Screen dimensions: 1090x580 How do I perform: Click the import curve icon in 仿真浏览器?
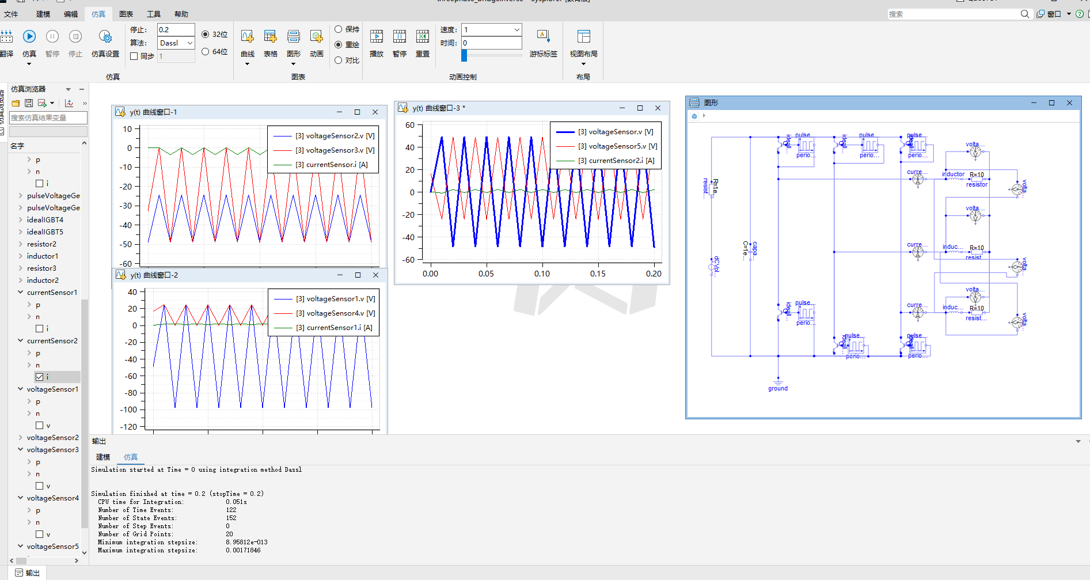tap(69, 103)
